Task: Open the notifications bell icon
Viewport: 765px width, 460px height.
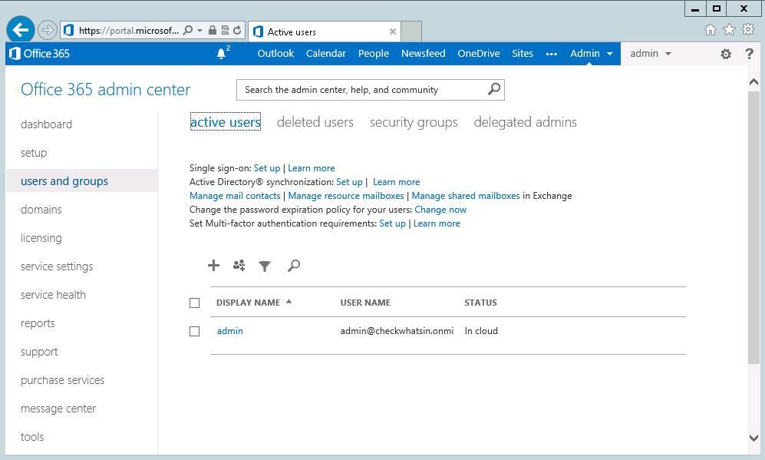Action: (x=222, y=53)
